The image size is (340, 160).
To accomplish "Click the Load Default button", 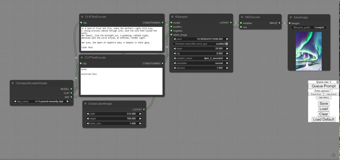I will point(324,120).
